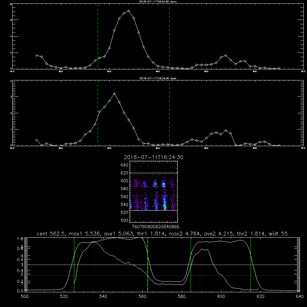Click the '760780800820840860' x-axis labels under image

coord(155,227)
